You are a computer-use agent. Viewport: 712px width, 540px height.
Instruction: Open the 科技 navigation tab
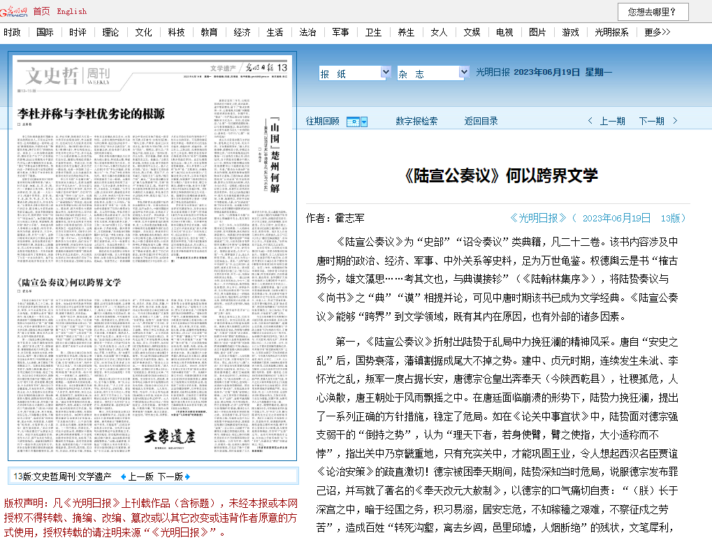[x=176, y=32]
